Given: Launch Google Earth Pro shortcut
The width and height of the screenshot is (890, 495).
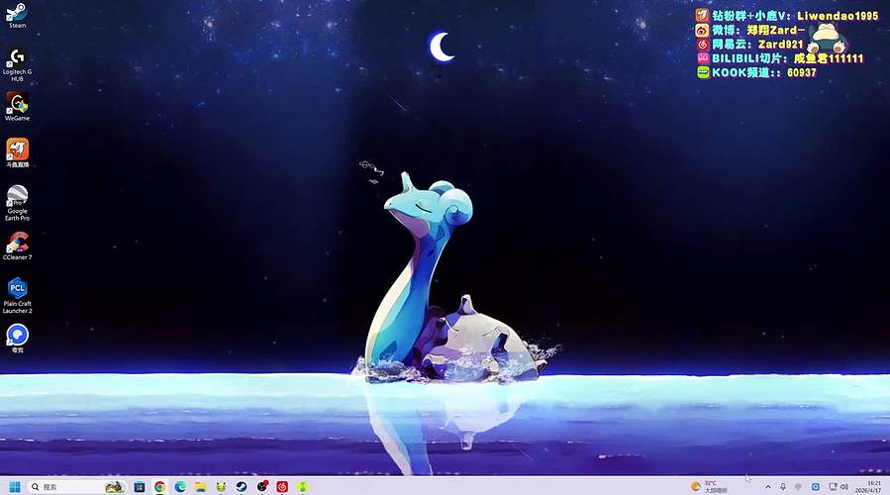Looking at the screenshot, I should (x=17, y=203).
